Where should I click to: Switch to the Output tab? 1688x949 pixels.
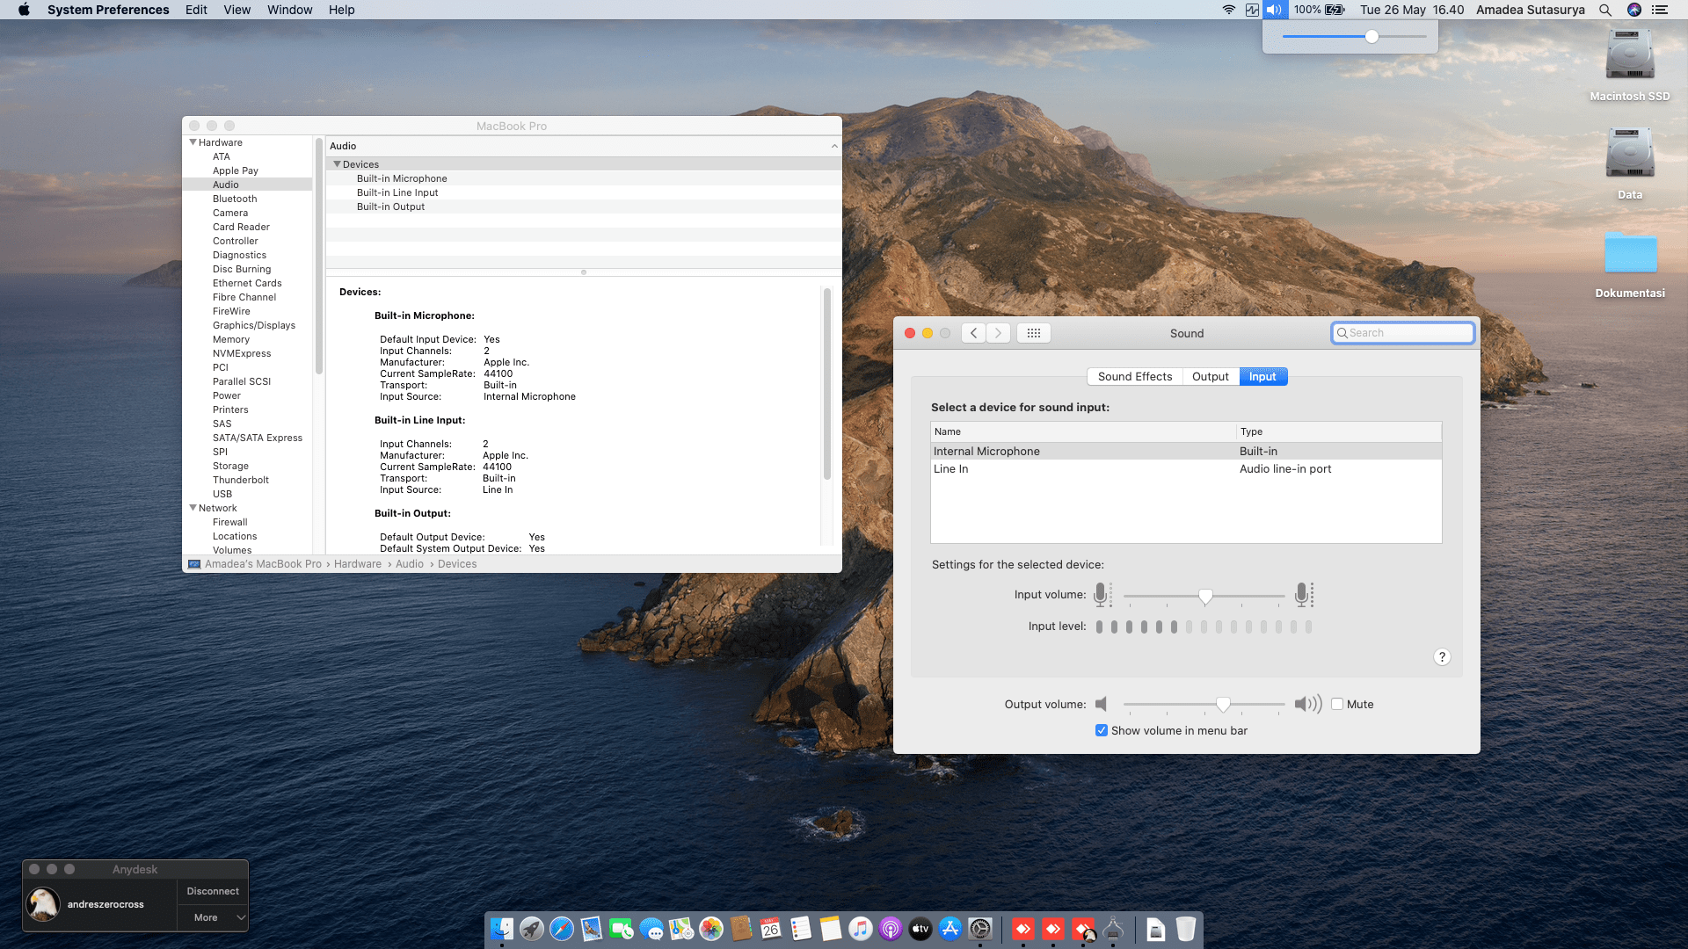click(x=1210, y=376)
